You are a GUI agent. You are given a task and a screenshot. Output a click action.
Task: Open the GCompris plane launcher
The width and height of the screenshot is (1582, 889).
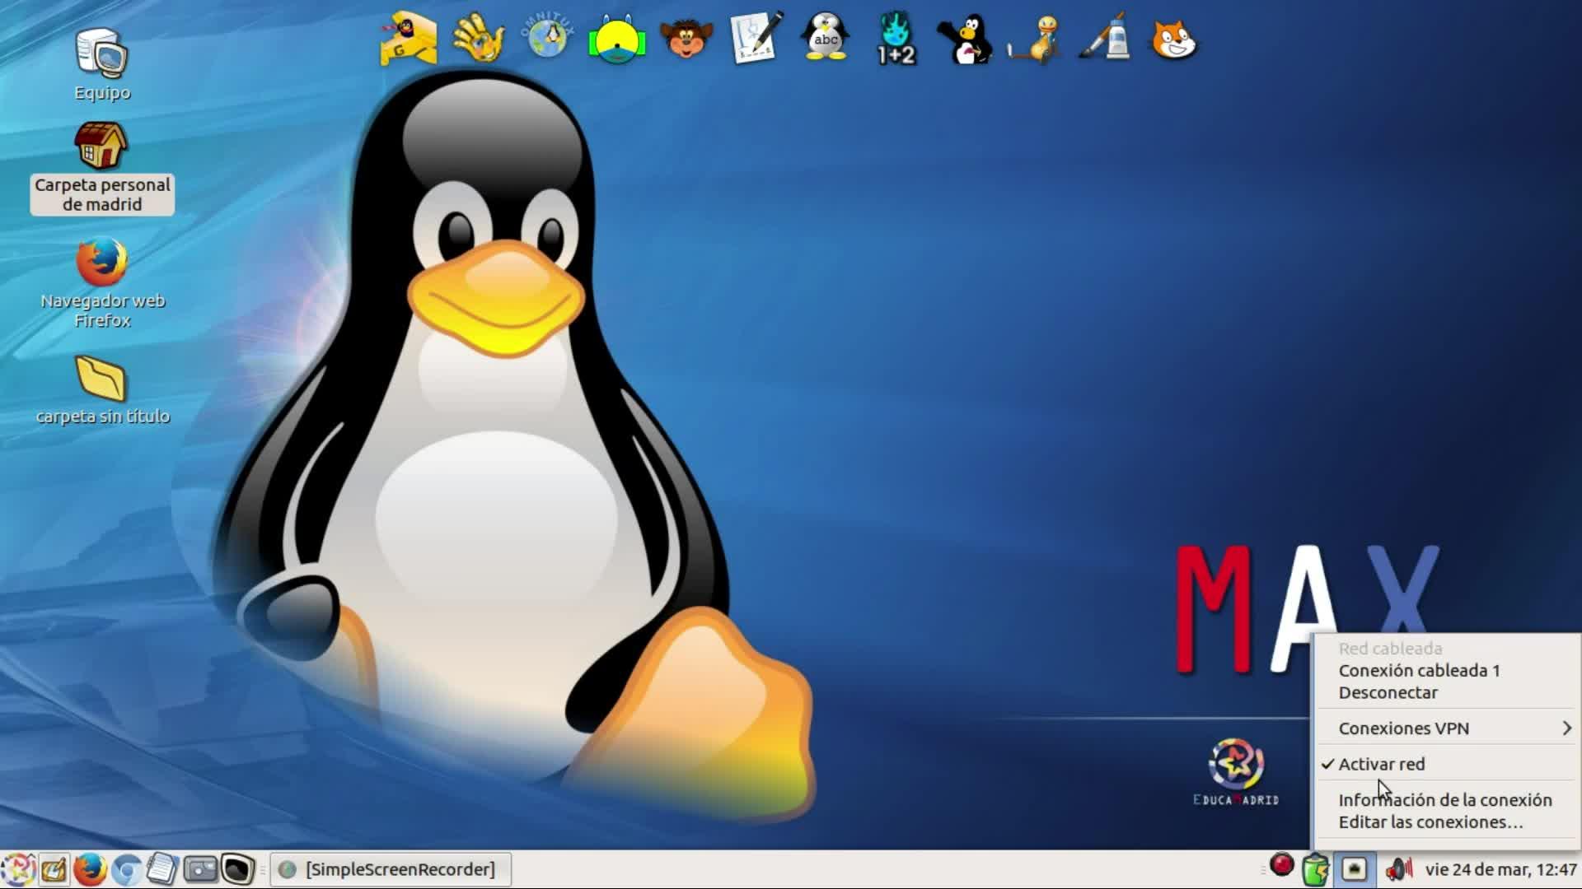click(408, 39)
